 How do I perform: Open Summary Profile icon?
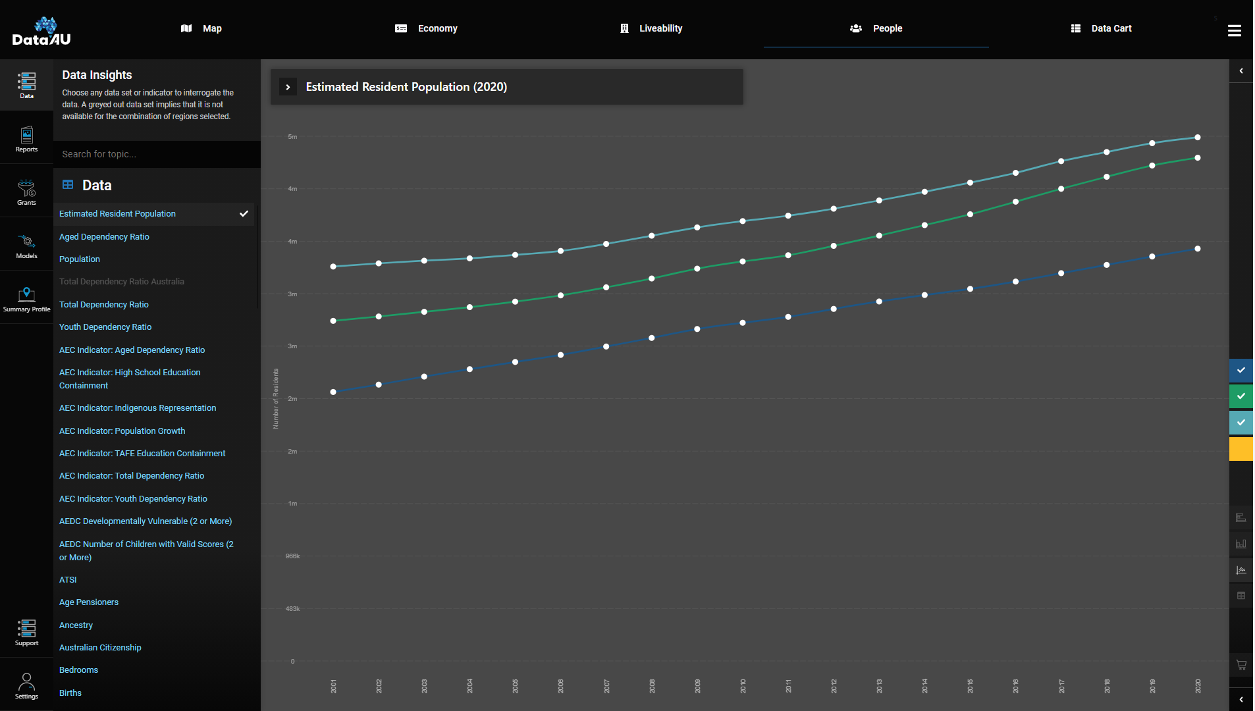point(26,299)
